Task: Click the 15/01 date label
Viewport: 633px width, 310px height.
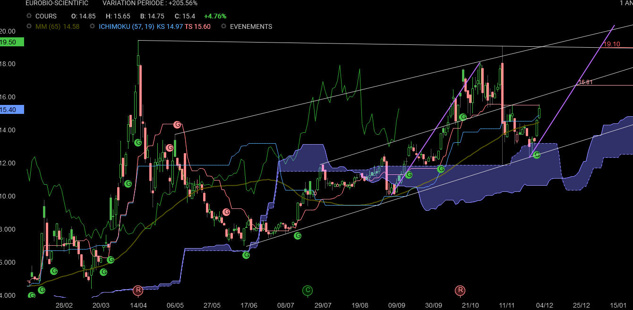Action: coord(618,306)
